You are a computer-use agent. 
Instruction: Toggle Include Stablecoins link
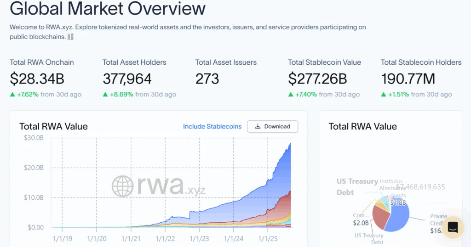(x=212, y=127)
